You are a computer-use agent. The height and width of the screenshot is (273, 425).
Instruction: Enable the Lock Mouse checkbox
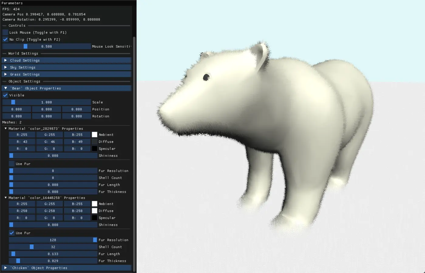click(x=5, y=32)
